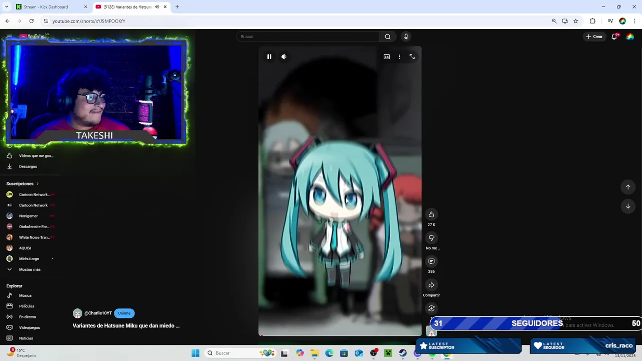
Task: Expand Mostrar más subscriptions
Action: [x=31, y=270]
